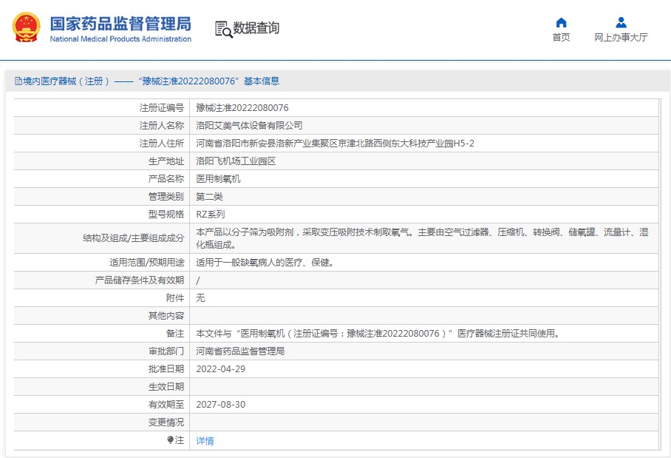
Task: Click the data query magnifier icon
Action: click(223, 28)
